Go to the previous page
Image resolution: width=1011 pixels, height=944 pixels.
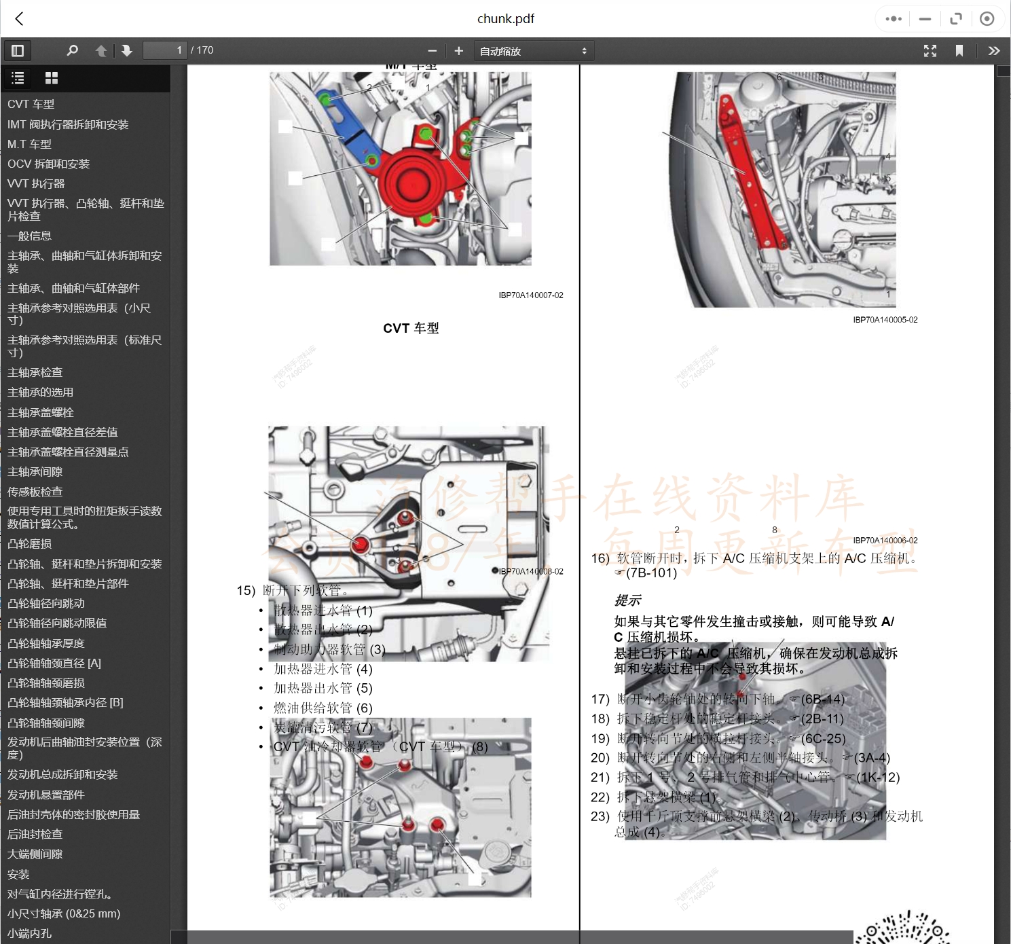[100, 50]
